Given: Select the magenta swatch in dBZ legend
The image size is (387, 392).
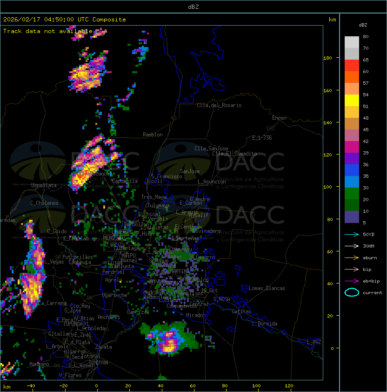Looking at the screenshot, I should pos(352,147).
